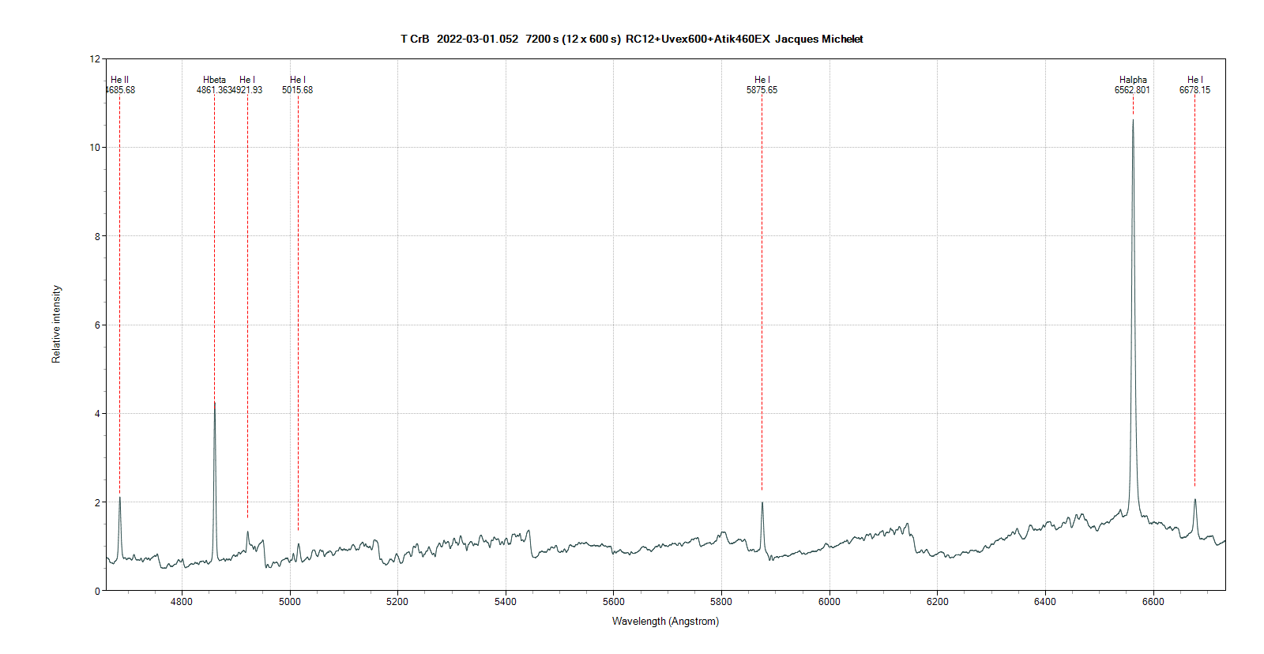Click the He I 5015.68 label
1264x654 pixels.
coord(297,85)
